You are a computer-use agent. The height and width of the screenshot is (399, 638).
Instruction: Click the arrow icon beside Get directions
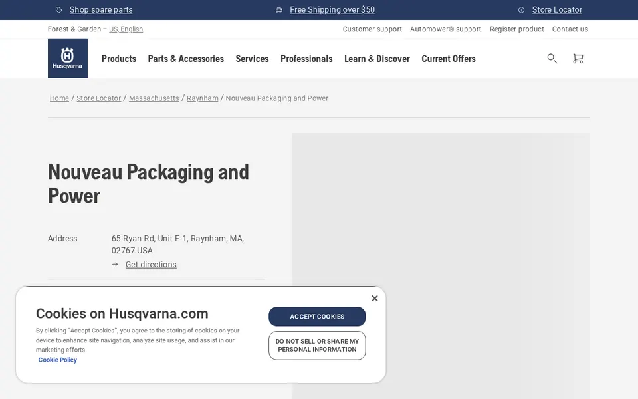(115, 265)
